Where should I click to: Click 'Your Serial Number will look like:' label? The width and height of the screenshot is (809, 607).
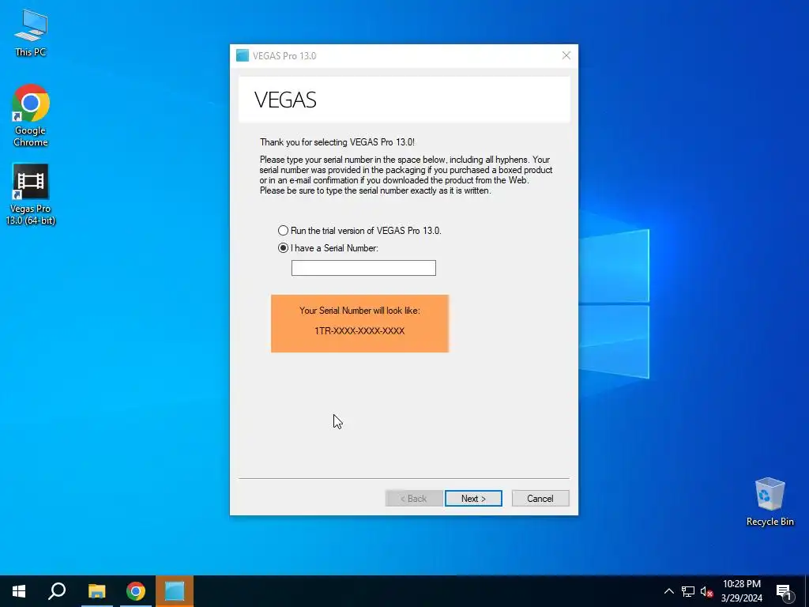(x=359, y=311)
